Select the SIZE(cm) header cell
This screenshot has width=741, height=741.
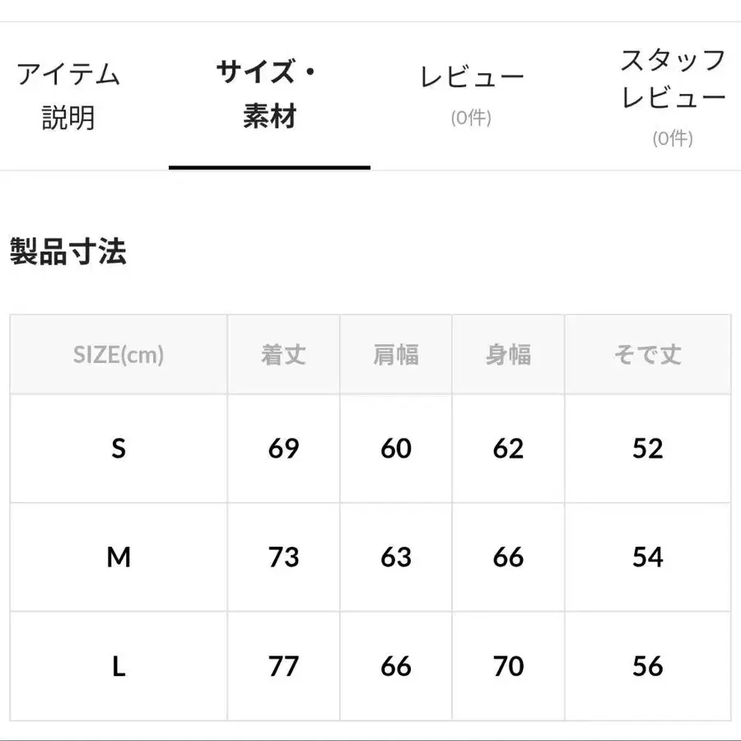118,354
